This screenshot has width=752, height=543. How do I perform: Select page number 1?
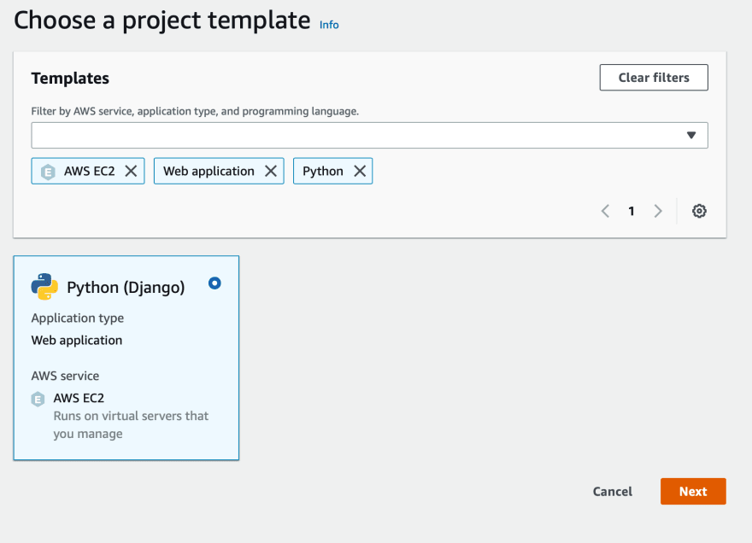point(632,211)
